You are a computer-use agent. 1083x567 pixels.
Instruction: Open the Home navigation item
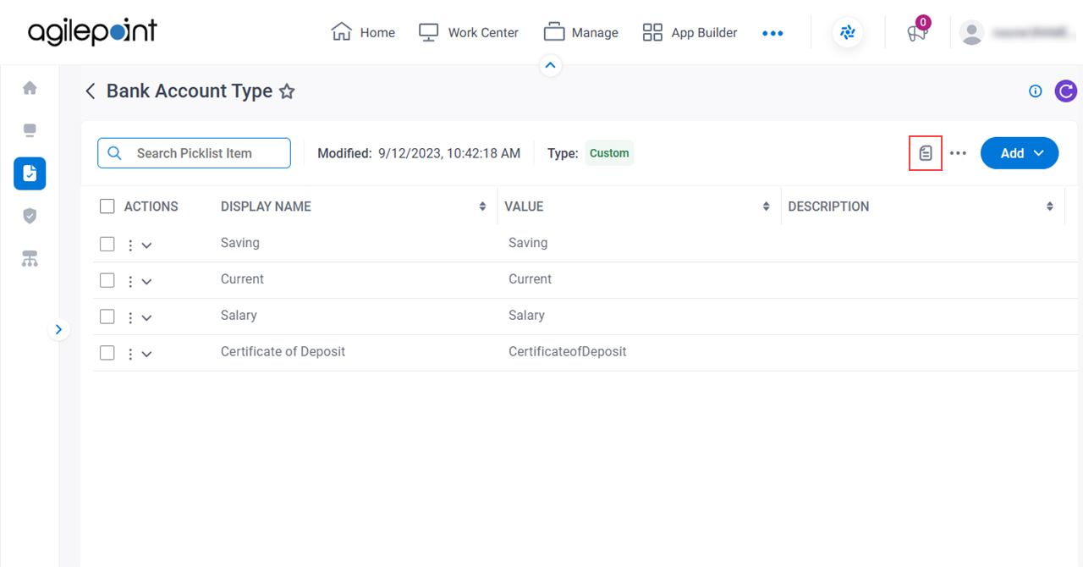point(363,32)
